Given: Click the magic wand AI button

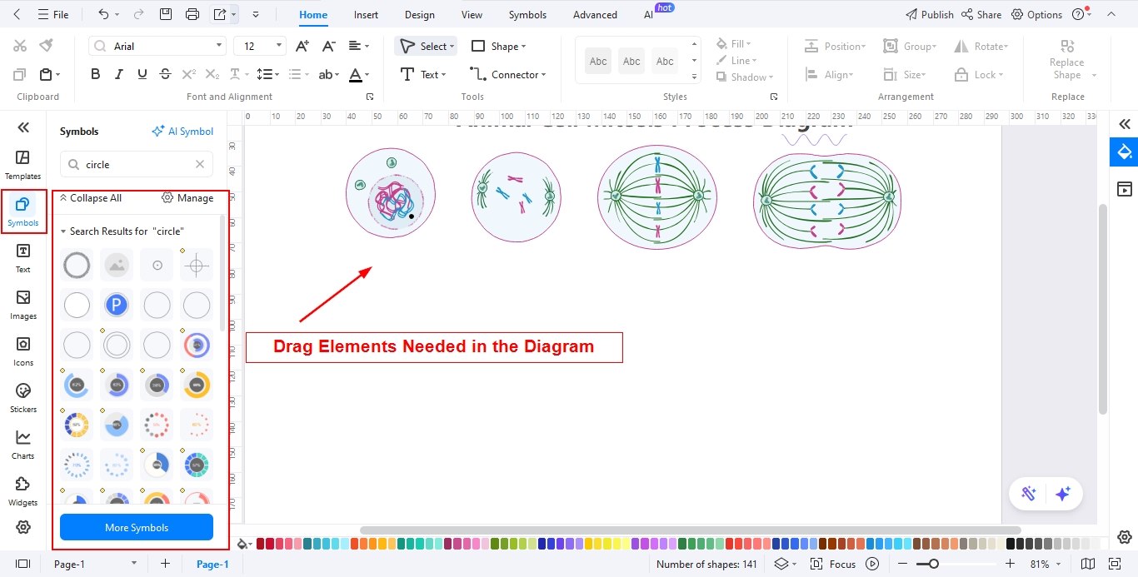Looking at the screenshot, I should coord(1029,494).
